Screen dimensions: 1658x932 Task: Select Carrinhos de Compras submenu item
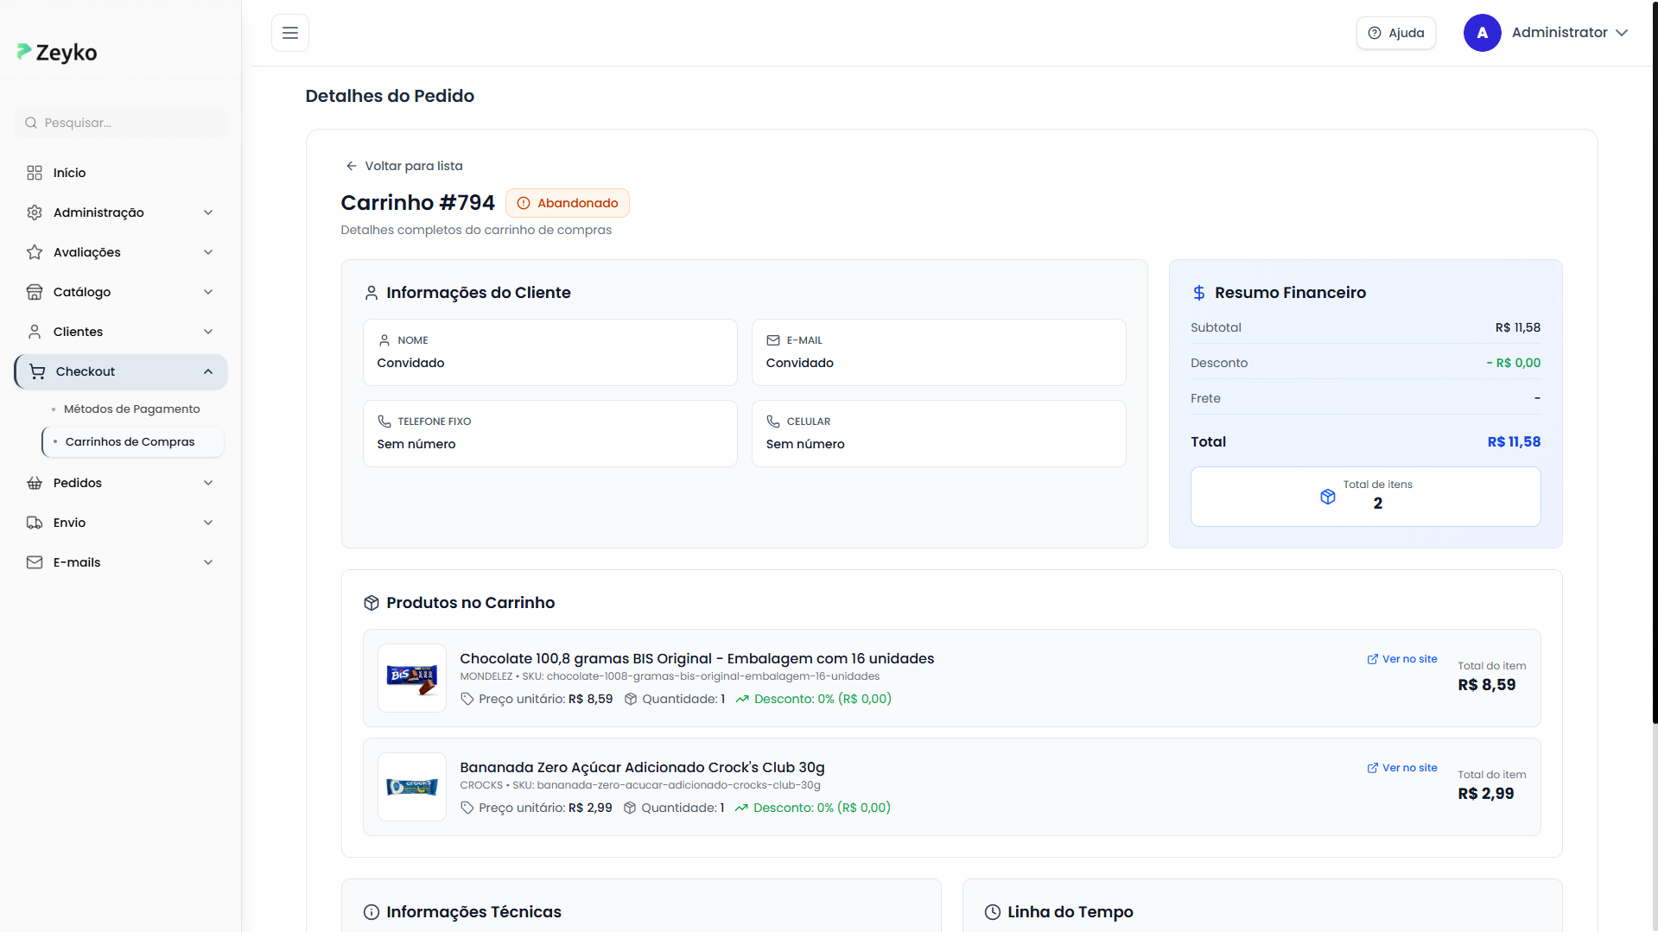[130, 441]
